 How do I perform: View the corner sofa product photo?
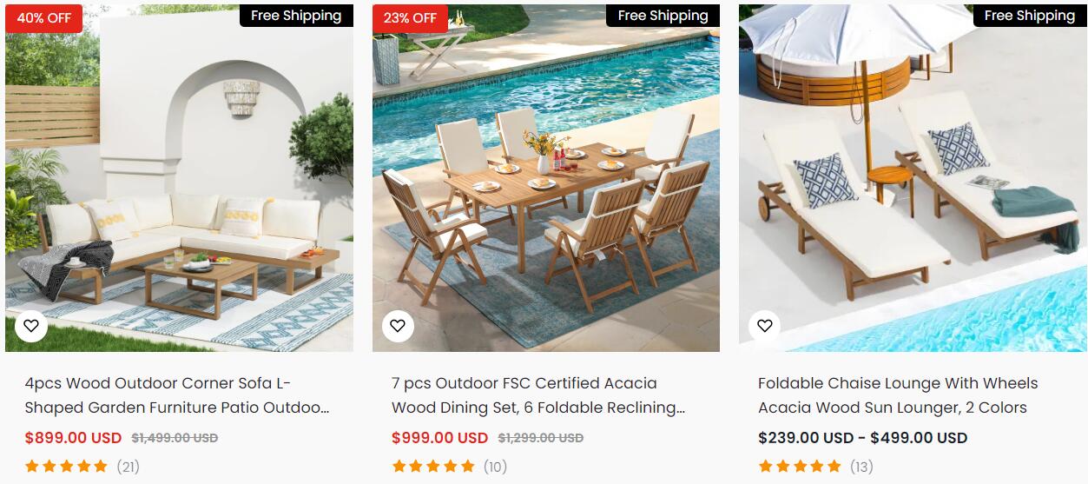tap(179, 178)
